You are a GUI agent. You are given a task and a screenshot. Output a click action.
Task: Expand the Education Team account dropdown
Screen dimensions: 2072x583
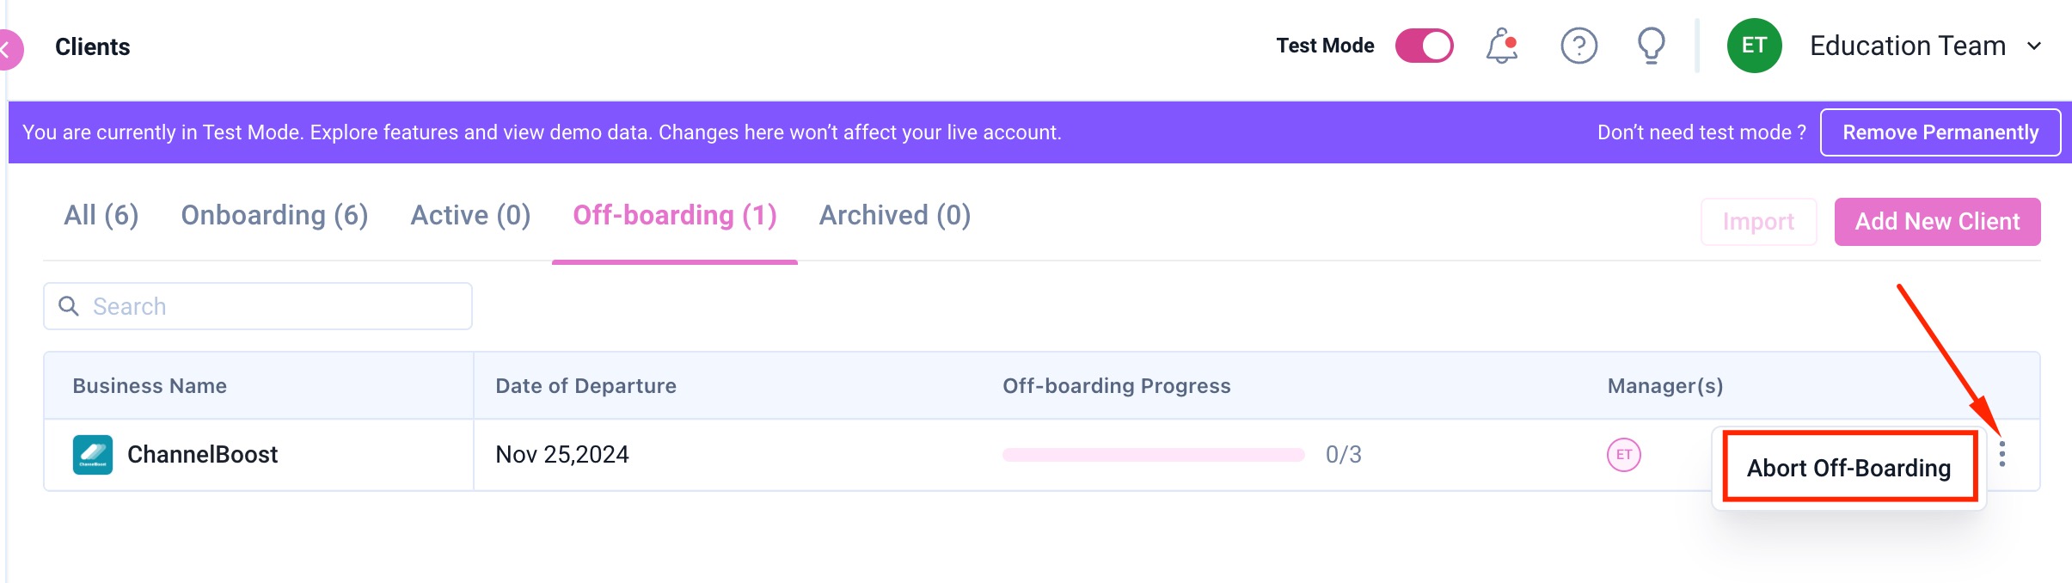[x=2034, y=46]
